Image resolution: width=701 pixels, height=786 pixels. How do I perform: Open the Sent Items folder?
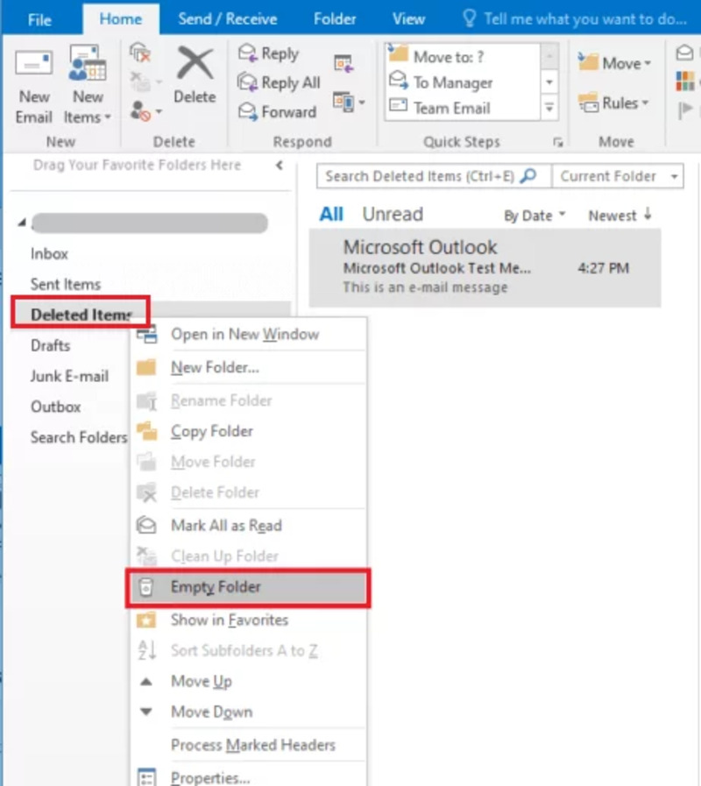point(66,284)
